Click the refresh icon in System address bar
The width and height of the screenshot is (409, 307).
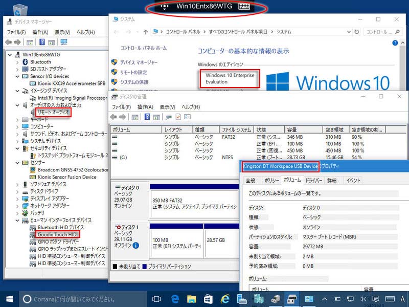click(x=356, y=32)
